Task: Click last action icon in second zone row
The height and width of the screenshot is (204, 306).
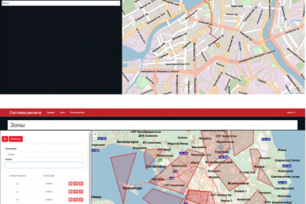Action: pos(81,192)
